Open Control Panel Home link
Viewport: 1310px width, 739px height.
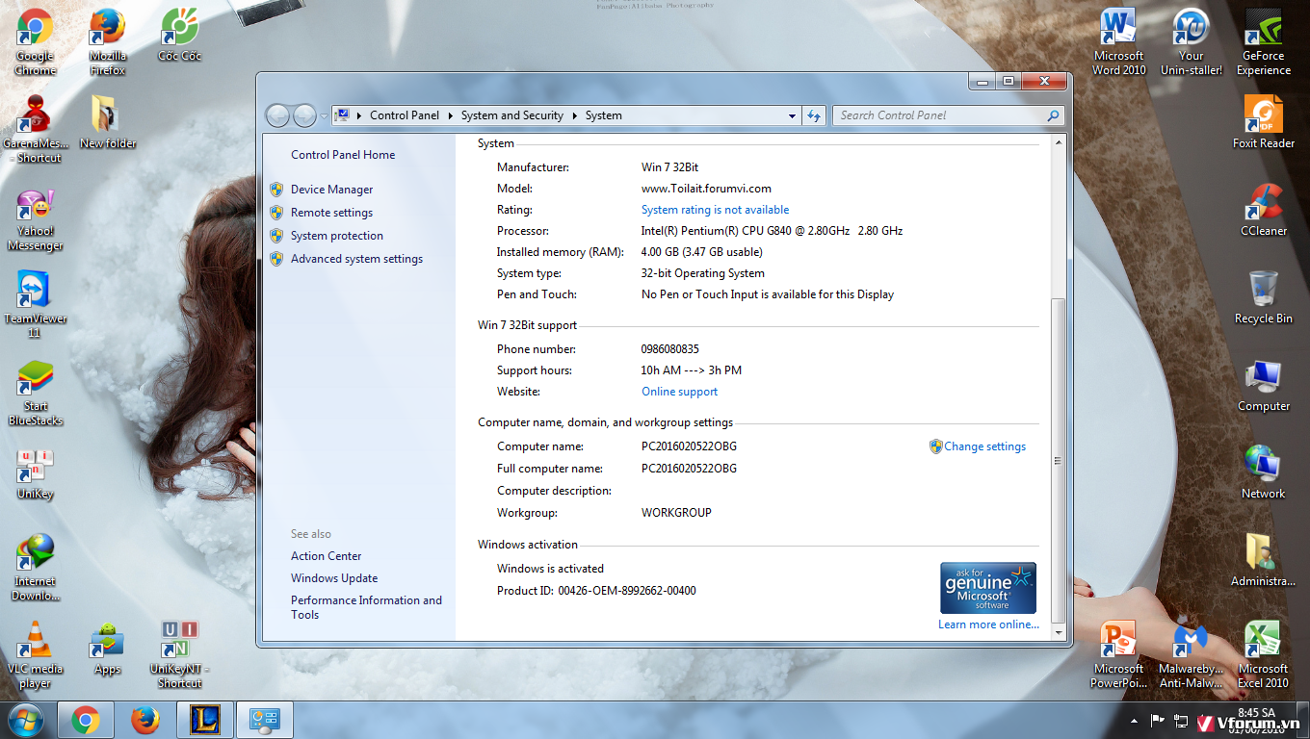343,155
